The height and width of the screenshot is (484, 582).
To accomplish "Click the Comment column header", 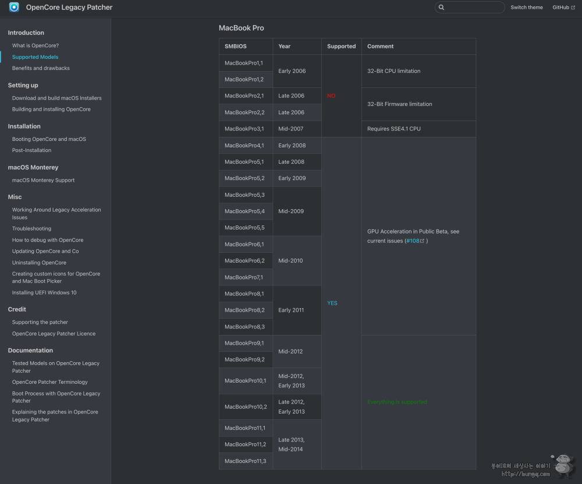I will pyautogui.click(x=418, y=47).
